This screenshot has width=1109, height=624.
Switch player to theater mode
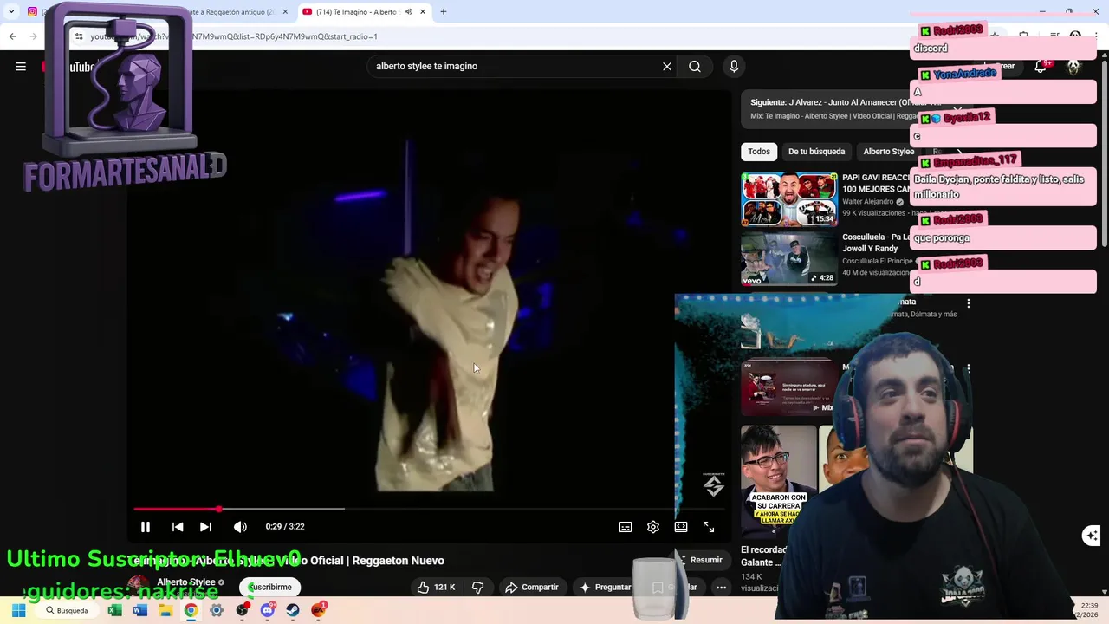(x=681, y=526)
